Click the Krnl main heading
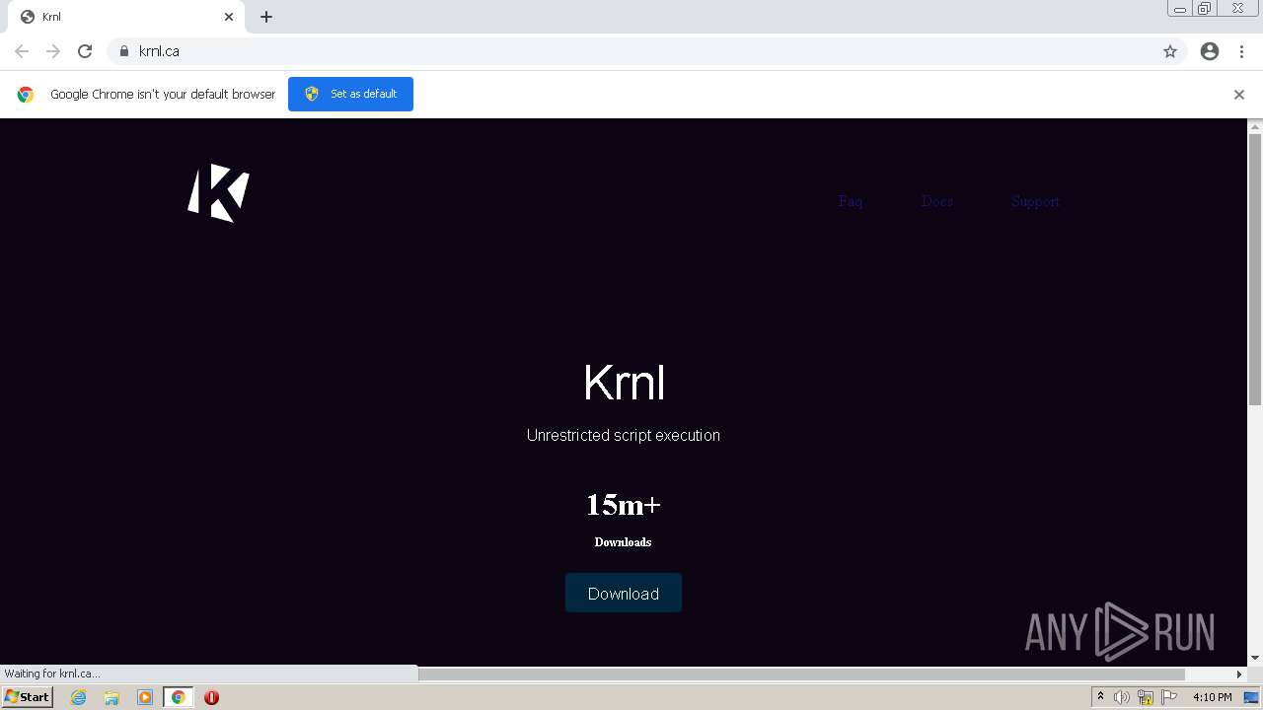This screenshot has height=710, width=1263. (624, 383)
